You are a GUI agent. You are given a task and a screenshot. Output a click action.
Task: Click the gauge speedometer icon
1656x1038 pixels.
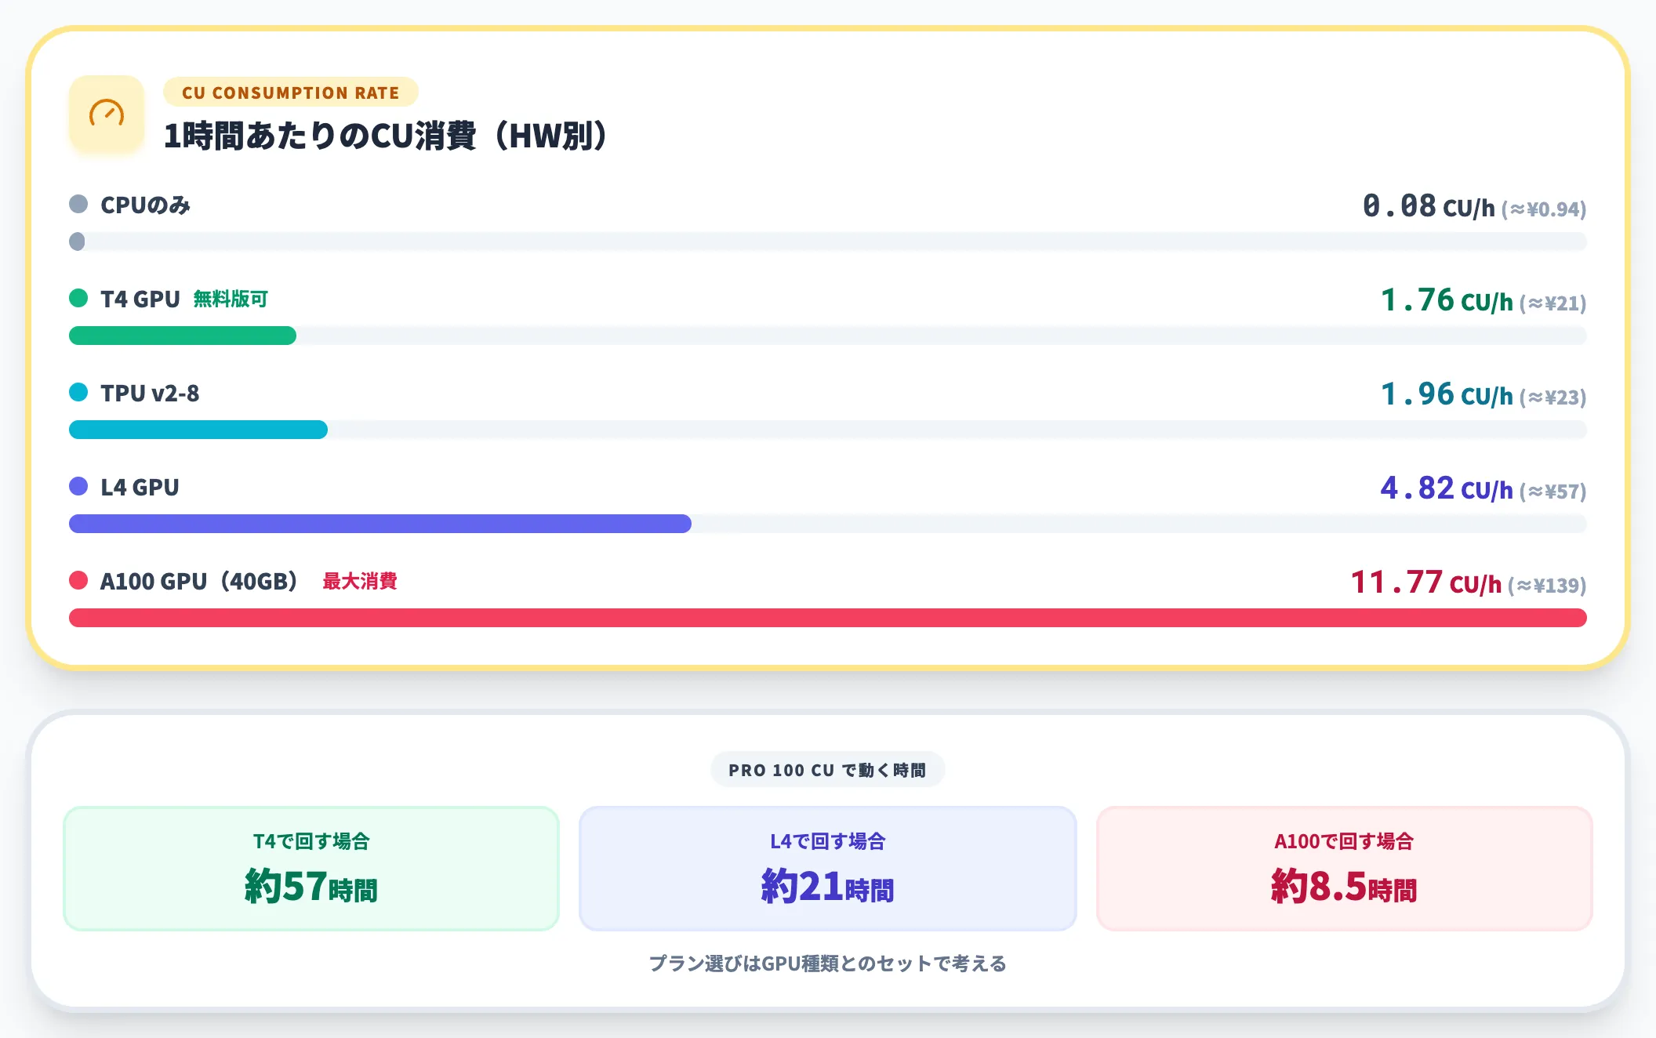[x=107, y=113]
